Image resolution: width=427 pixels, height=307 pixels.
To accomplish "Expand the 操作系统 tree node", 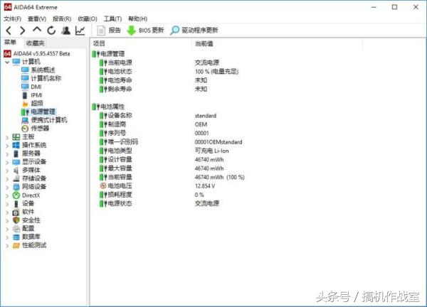I will 7,146.
